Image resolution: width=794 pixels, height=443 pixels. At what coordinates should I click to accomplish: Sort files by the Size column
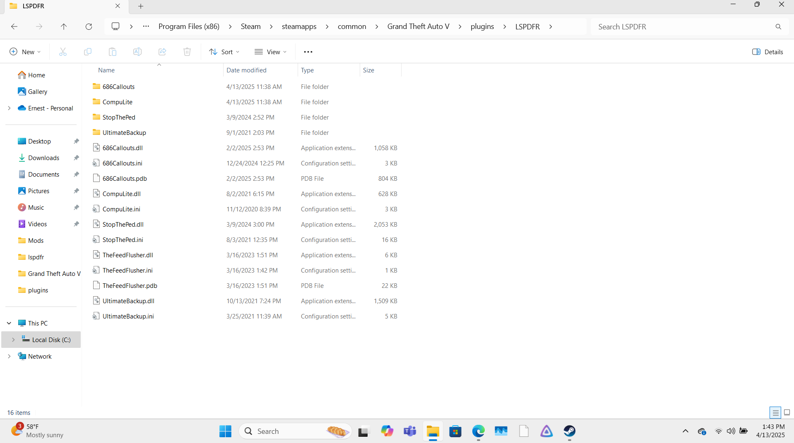[368, 70]
